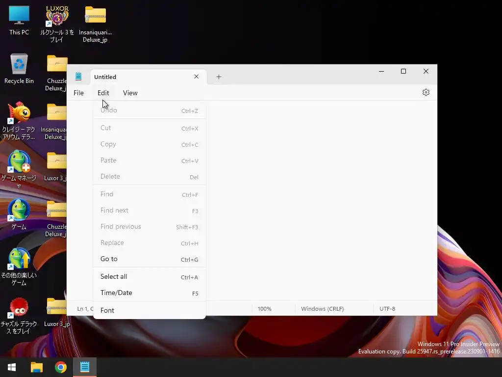Insert Time/Date from Edit menu
Image resolution: width=502 pixels, height=377 pixels.
tap(149, 293)
